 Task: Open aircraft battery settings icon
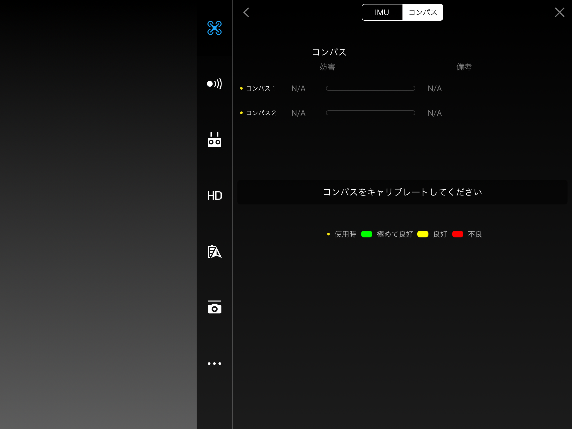tap(214, 252)
